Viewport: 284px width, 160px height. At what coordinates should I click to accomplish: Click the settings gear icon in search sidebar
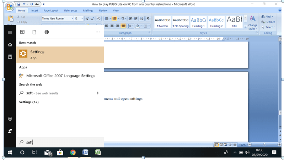(x=10, y=119)
